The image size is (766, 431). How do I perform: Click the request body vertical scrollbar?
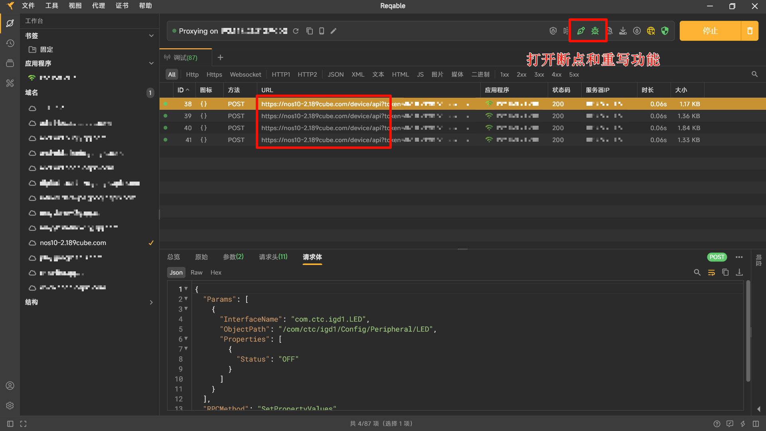point(748,331)
